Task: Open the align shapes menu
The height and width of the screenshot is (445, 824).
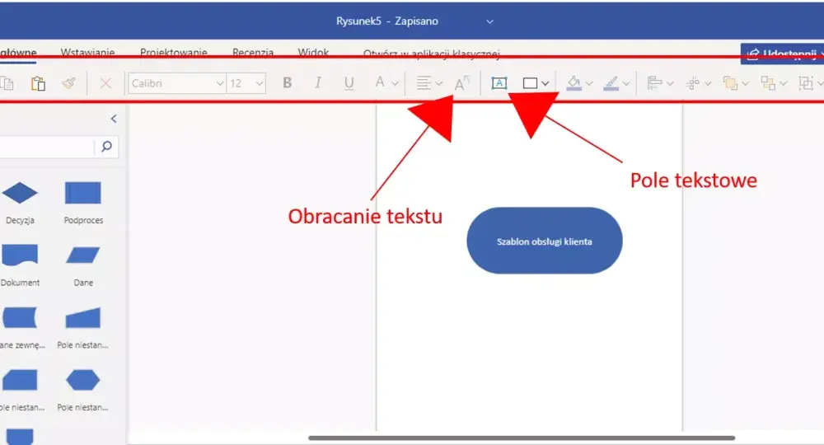Action: point(660,83)
